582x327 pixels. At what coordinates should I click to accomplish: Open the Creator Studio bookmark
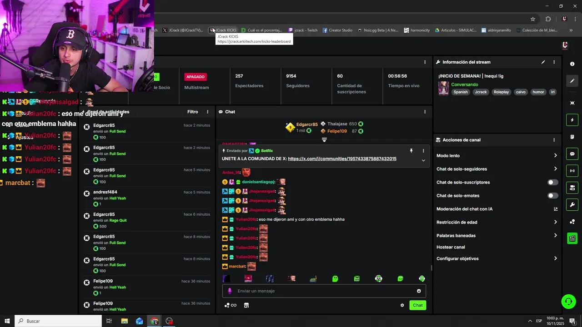point(338,30)
